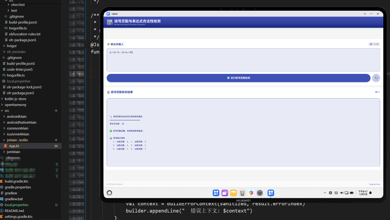Click the window split icon in label title bar
Viewport: 390px width, 220px height.
365,14
